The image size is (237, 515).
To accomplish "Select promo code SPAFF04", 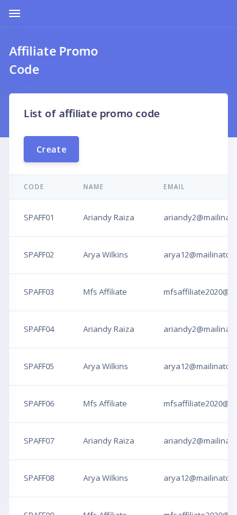I will point(39,329).
